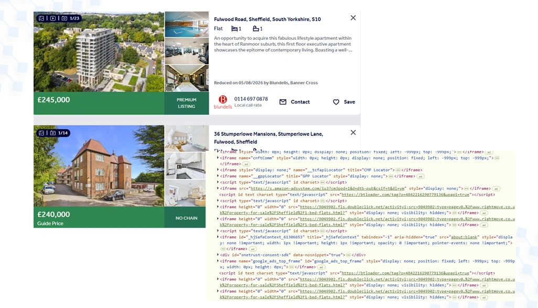Select data-nosnippet="true" attribute text
This screenshot has height=308, width=538.
[317, 255]
